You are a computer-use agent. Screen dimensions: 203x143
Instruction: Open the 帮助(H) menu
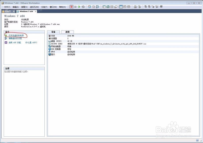[x=62, y=7]
